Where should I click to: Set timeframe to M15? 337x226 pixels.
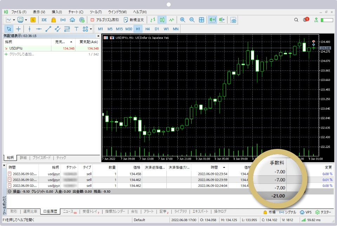click(119, 29)
